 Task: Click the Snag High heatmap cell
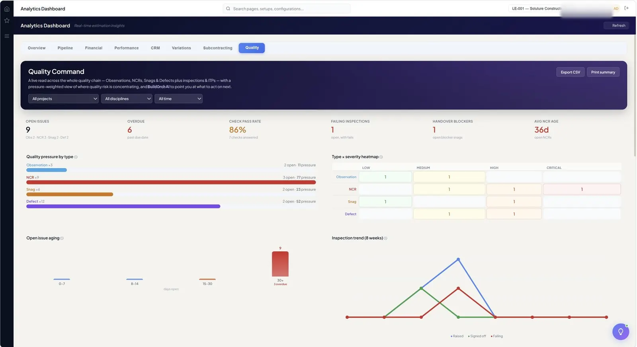pyautogui.click(x=514, y=202)
